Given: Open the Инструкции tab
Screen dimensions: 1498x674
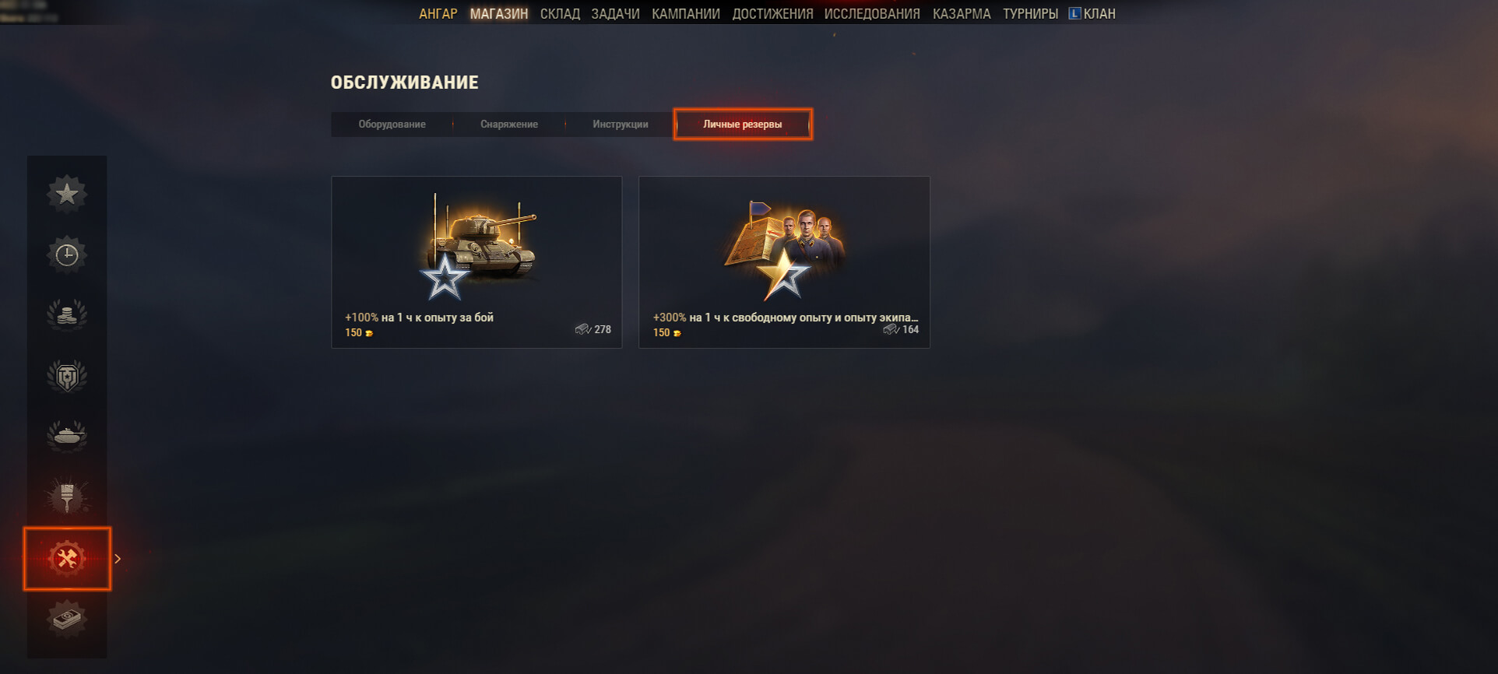Looking at the screenshot, I should pyautogui.click(x=621, y=125).
